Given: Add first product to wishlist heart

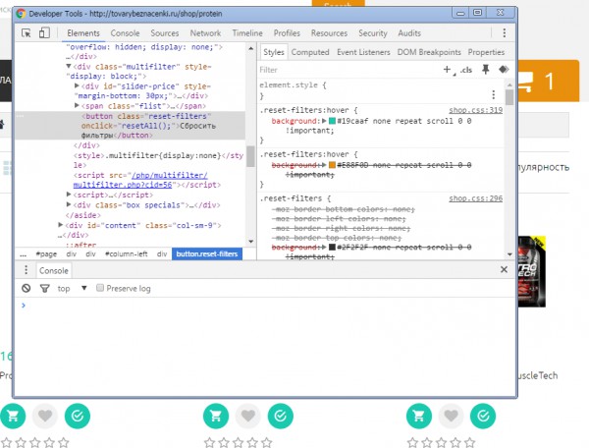Looking at the screenshot, I should tap(45, 416).
